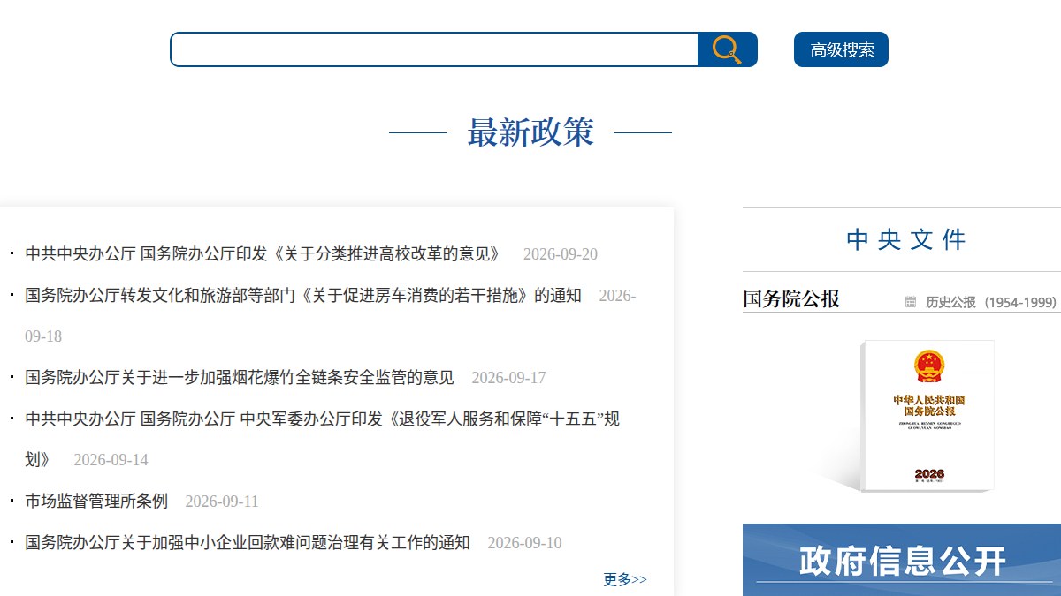The height and width of the screenshot is (596, 1061).
Task: Open 中小企业回款难问题治理 notice
Action: (x=248, y=543)
